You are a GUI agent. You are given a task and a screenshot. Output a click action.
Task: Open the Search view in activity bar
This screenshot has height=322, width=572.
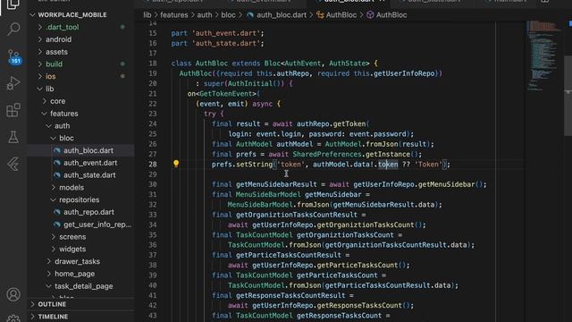(x=13, y=29)
